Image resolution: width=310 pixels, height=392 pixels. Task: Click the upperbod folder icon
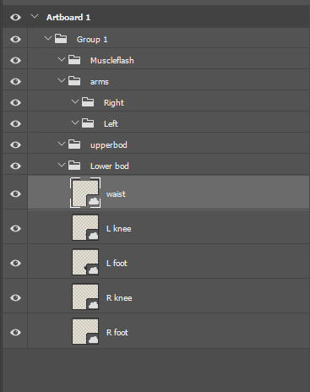point(74,144)
